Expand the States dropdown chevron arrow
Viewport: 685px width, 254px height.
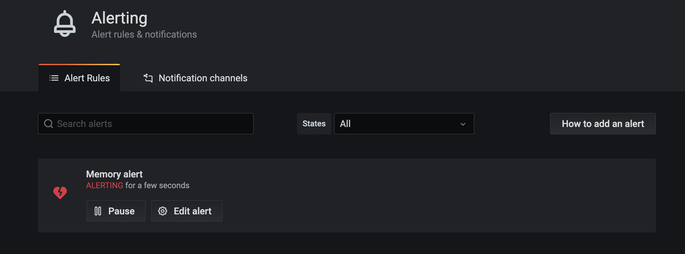point(463,124)
